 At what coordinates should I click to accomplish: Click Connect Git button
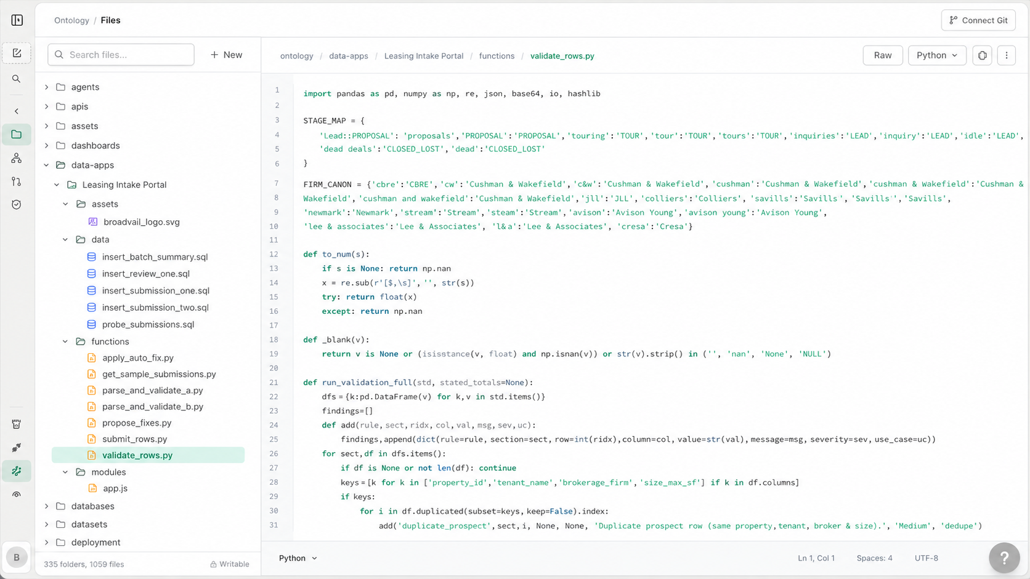click(x=978, y=20)
